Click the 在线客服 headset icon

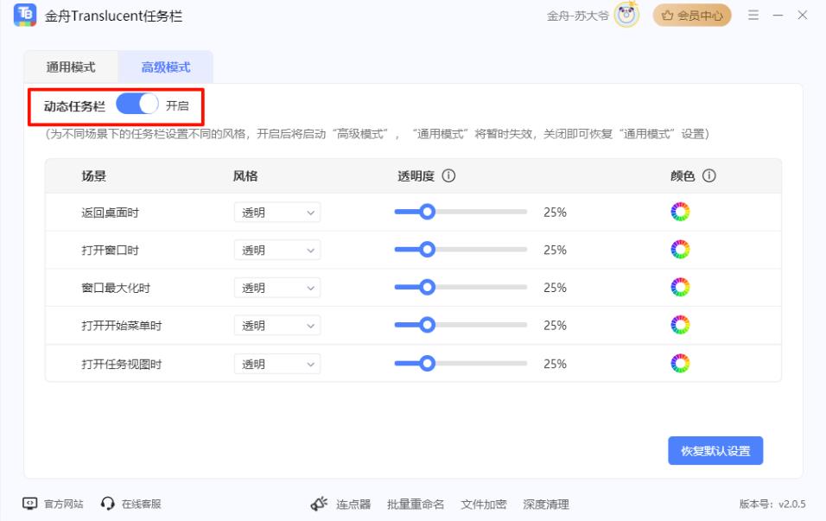pyautogui.click(x=107, y=504)
